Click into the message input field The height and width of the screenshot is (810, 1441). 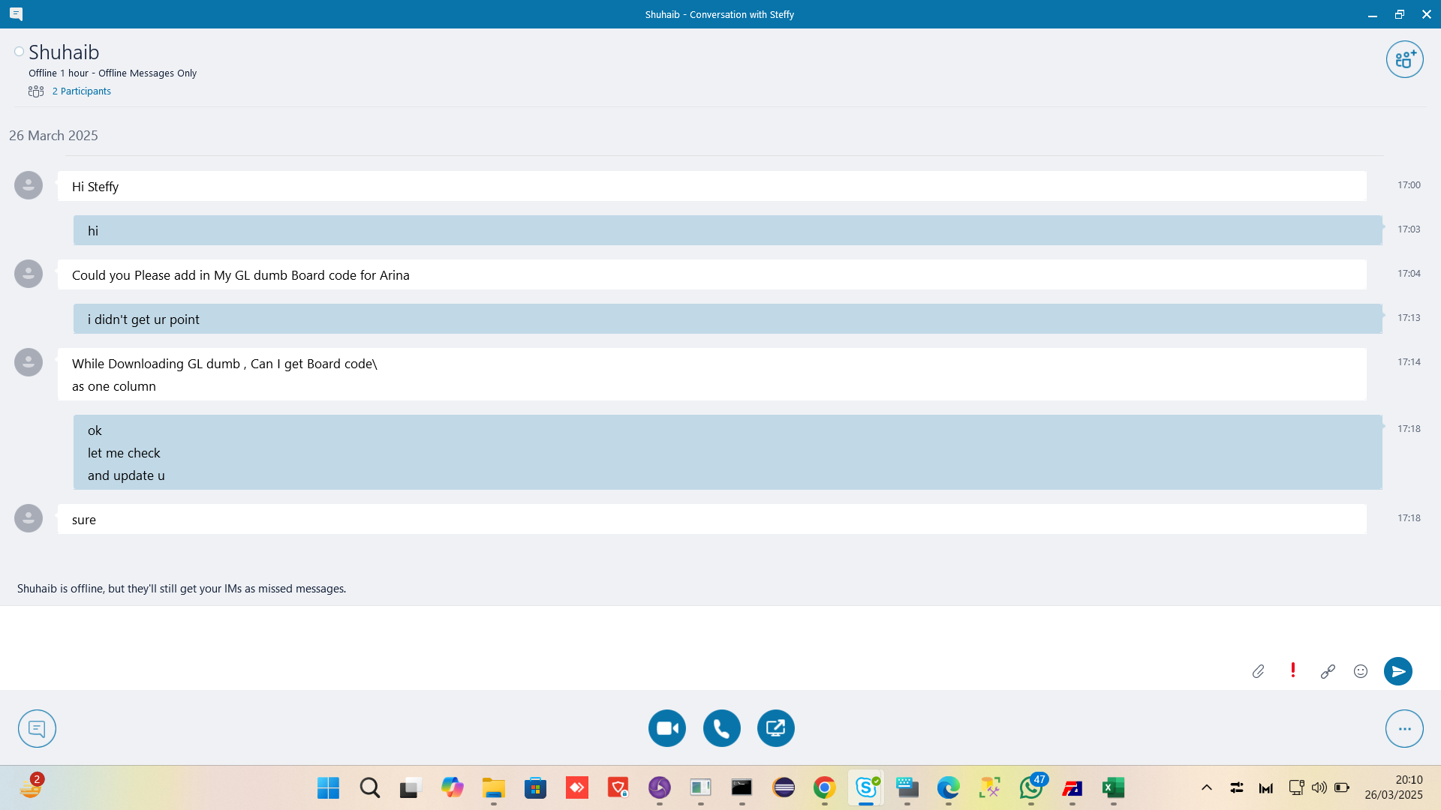pos(600,637)
